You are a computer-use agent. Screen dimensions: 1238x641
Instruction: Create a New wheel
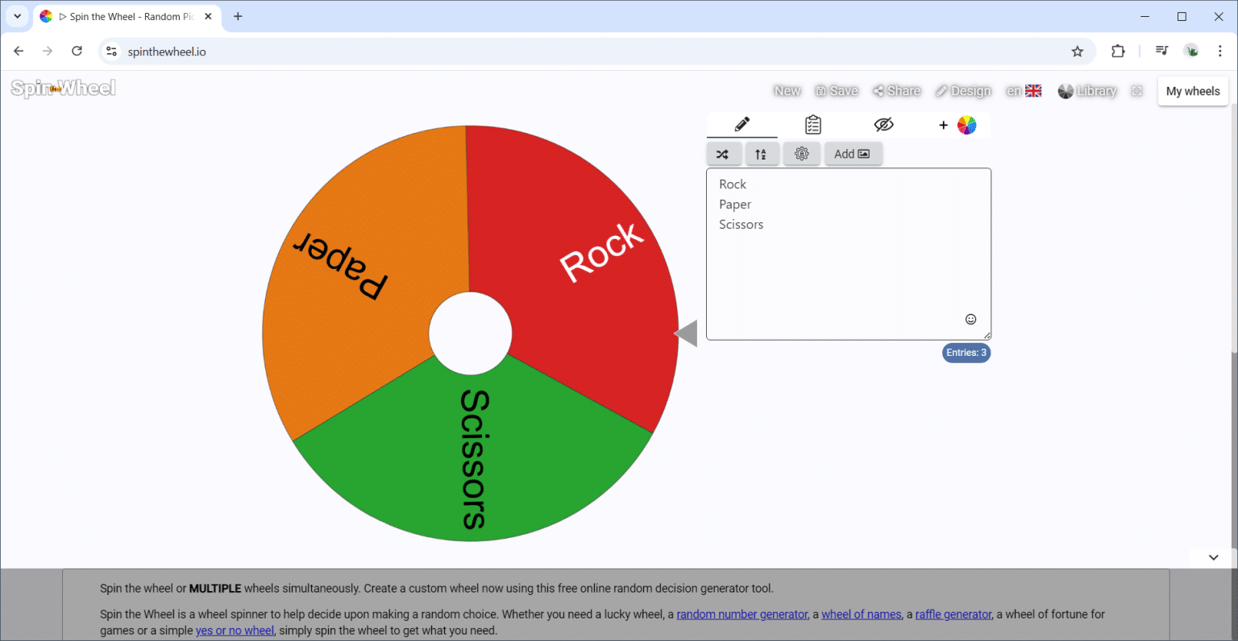point(787,90)
